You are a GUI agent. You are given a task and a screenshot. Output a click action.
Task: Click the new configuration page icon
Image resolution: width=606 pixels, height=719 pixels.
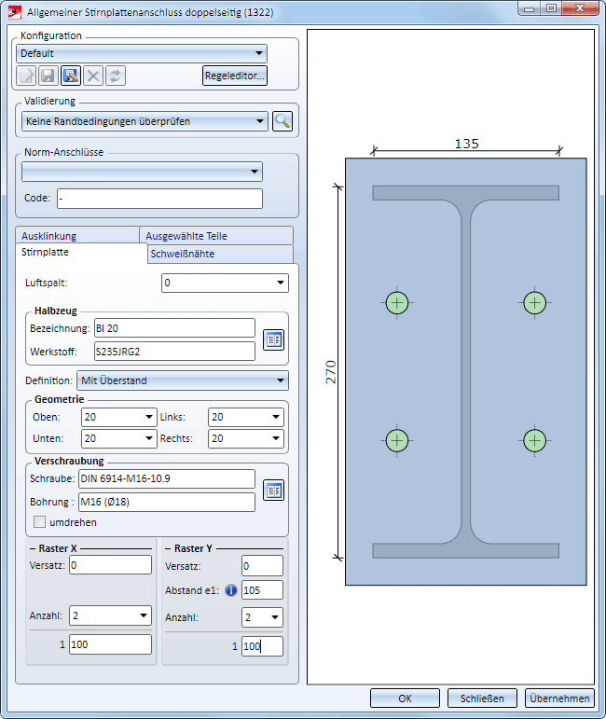pos(26,76)
